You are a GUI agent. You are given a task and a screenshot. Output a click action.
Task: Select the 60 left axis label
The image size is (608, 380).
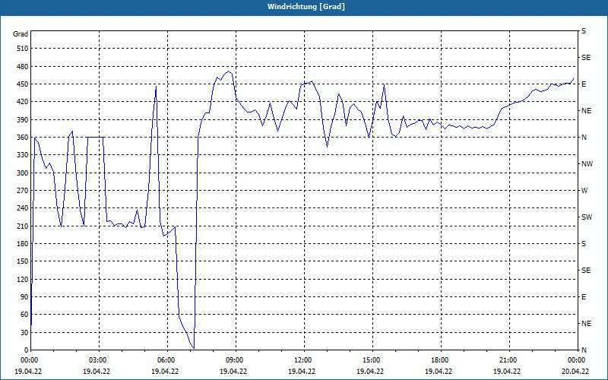click(x=24, y=315)
